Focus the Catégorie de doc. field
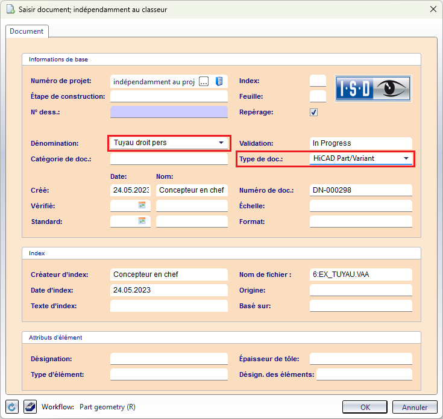 coord(169,159)
